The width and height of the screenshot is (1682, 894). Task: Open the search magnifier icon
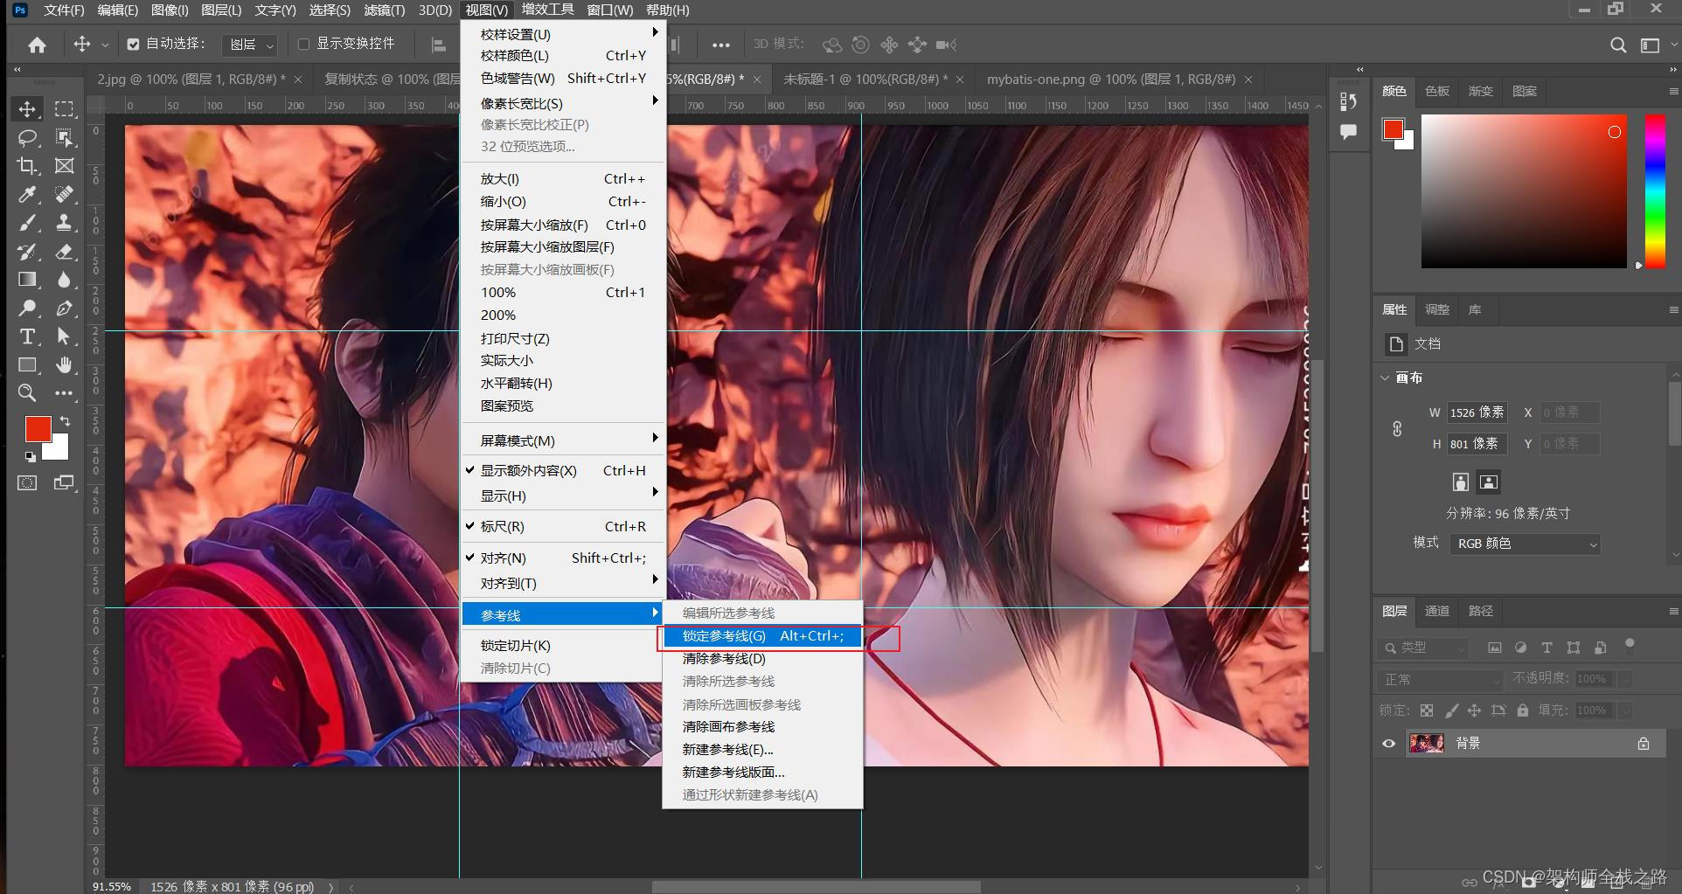[1618, 45]
